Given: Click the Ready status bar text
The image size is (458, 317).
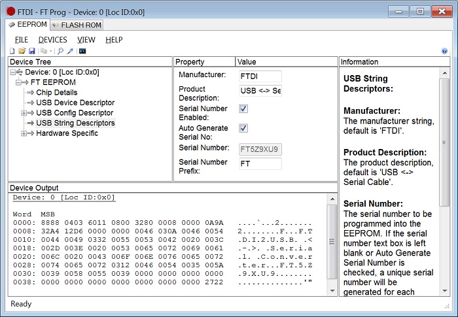Looking at the screenshot, I should click(x=21, y=304).
